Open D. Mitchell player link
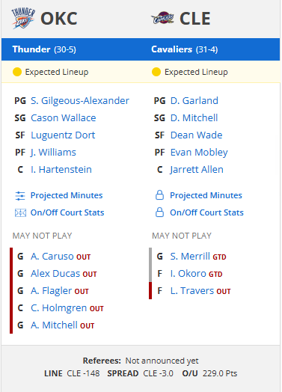 click(x=194, y=118)
